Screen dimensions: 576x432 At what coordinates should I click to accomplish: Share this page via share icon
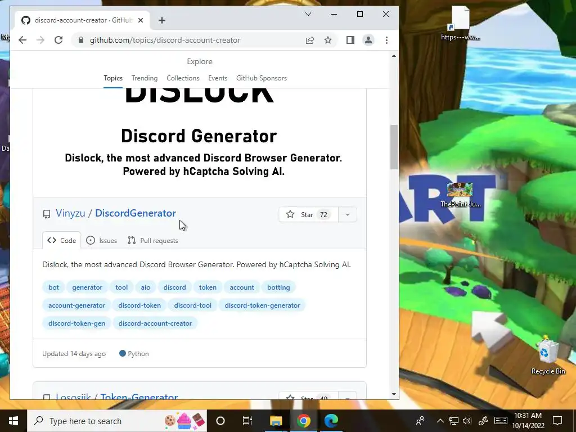click(x=310, y=40)
